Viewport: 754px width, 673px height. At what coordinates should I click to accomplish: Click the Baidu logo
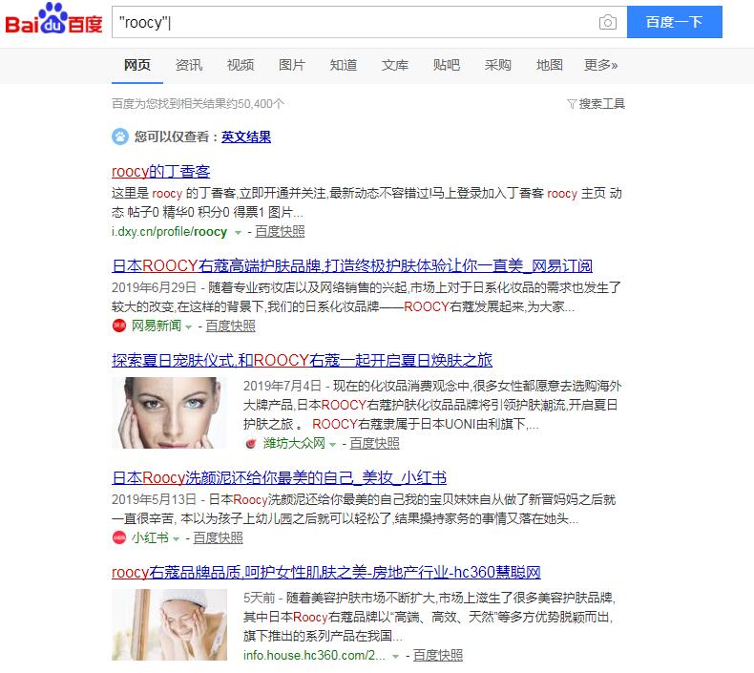pyautogui.click(x=53, y=19)
